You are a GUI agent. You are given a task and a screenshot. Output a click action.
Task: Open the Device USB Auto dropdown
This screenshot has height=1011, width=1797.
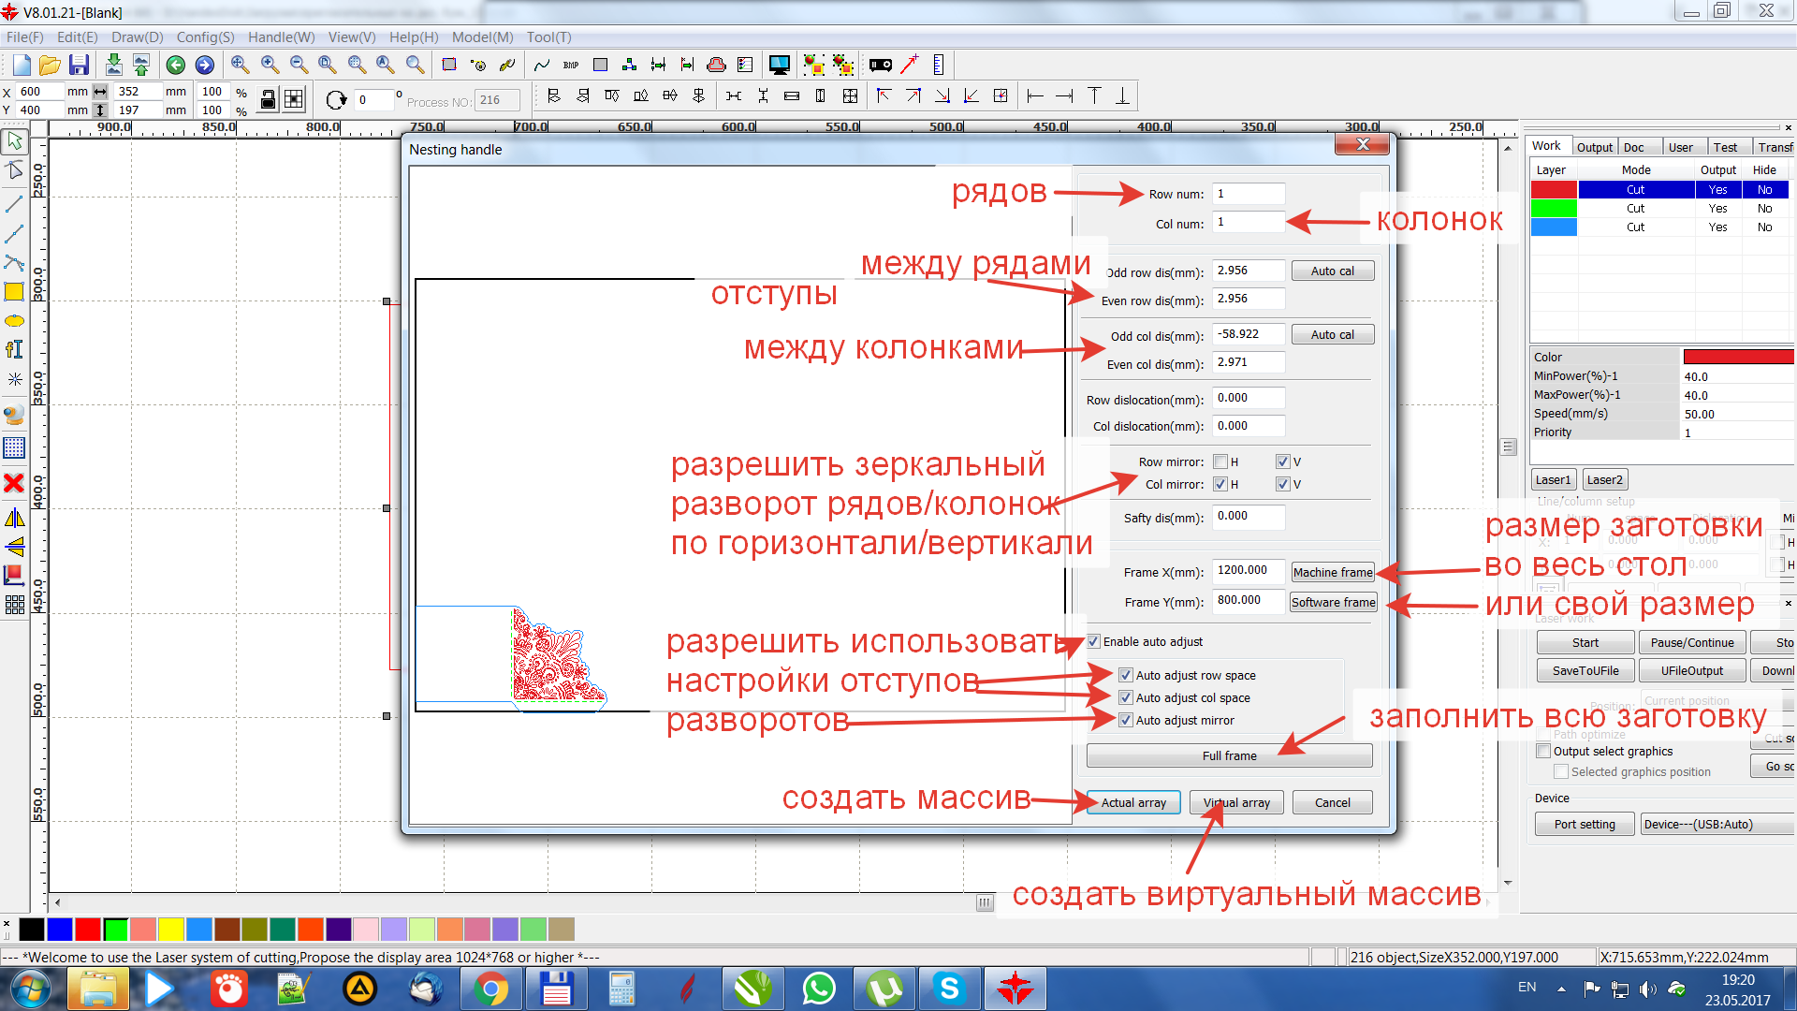pyautogui.click(x=1715, y=824)
